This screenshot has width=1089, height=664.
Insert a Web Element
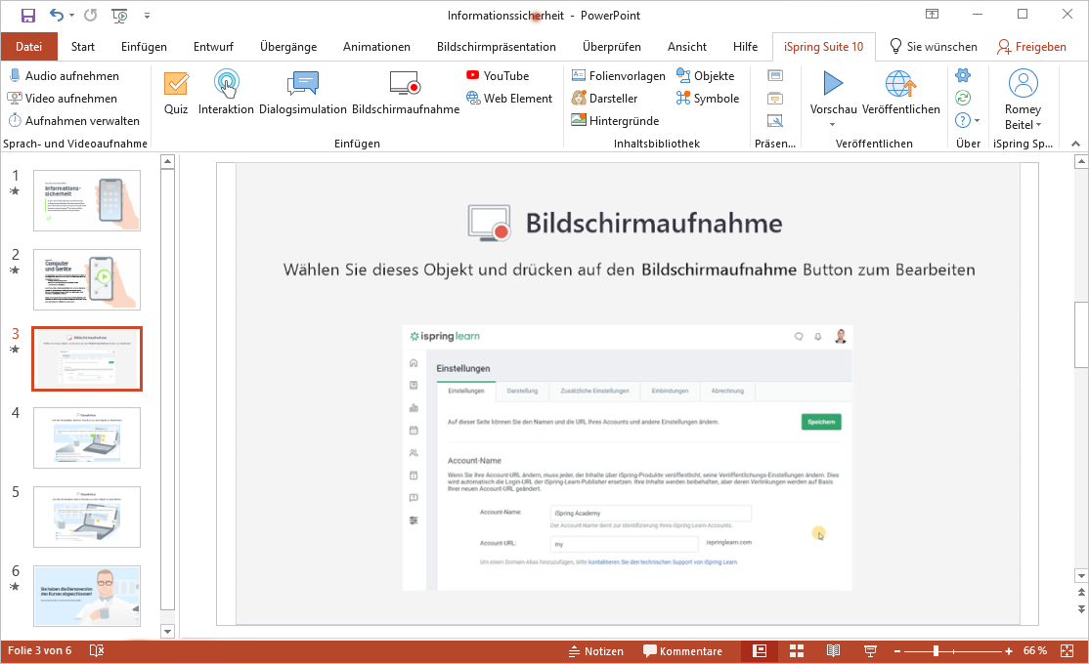509,99
